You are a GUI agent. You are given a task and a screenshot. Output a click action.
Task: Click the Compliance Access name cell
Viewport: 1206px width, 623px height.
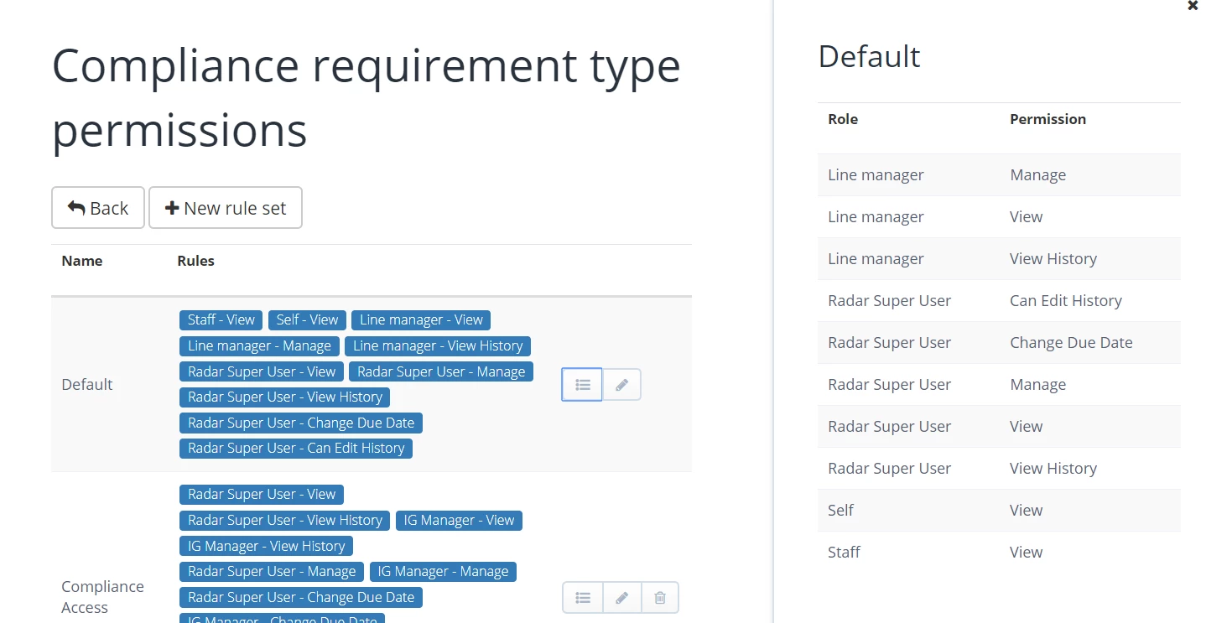[102, 597]
